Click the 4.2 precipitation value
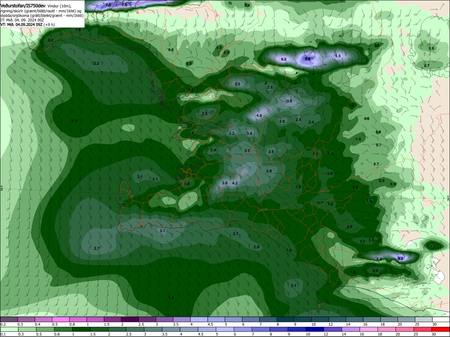This screenshot has width=450, height=337. pos(235,183)
